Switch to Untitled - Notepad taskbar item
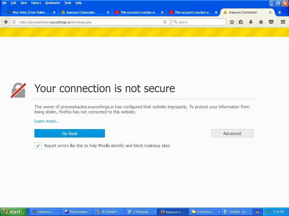The height and width of the screenshot is (216, 289). point(237,212)
